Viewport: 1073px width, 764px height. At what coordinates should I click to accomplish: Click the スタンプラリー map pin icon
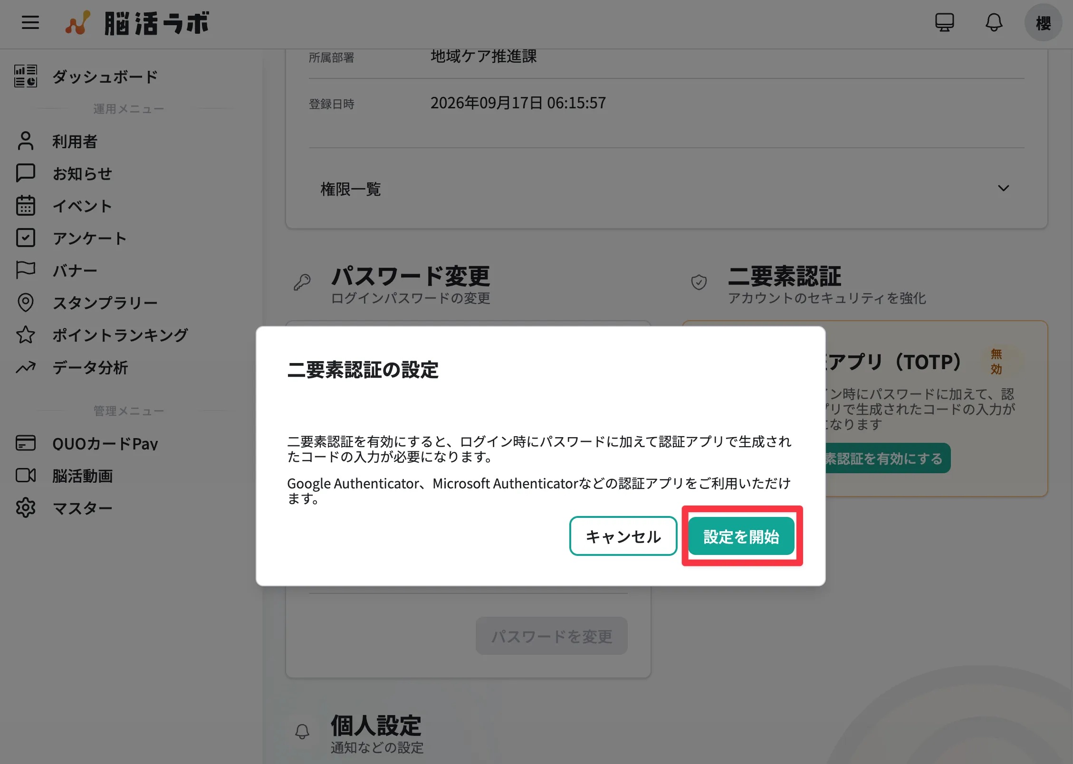pos(26,303)
